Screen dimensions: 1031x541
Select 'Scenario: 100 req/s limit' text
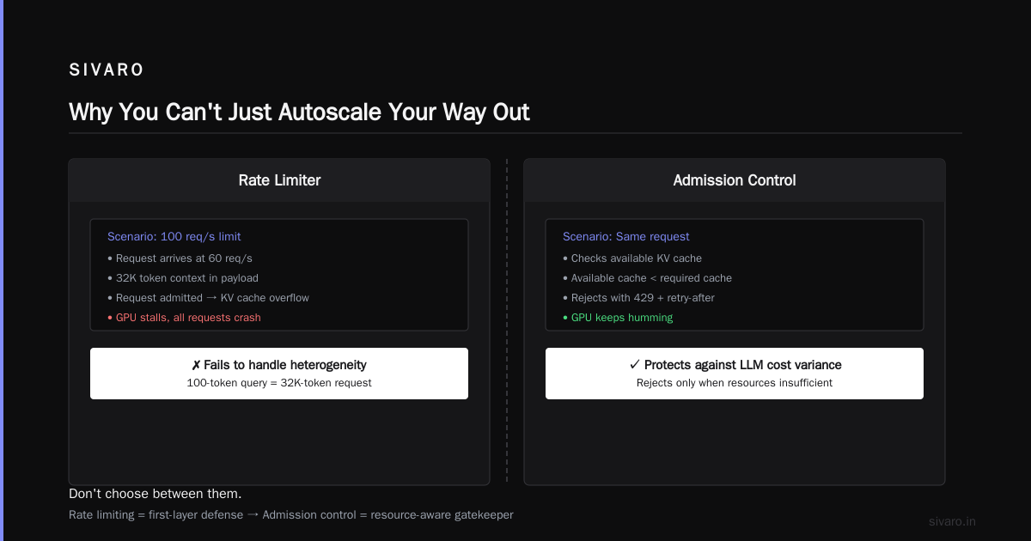pyautogui.click(x=174, y=236)
